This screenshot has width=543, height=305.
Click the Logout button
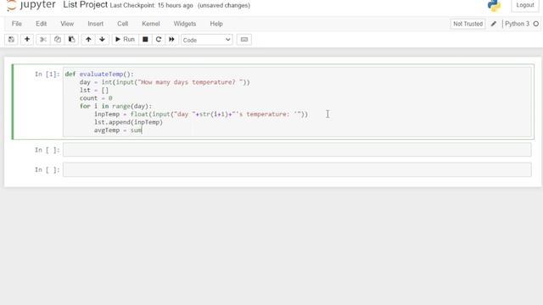pyautogui.click(x=525, y=5)
